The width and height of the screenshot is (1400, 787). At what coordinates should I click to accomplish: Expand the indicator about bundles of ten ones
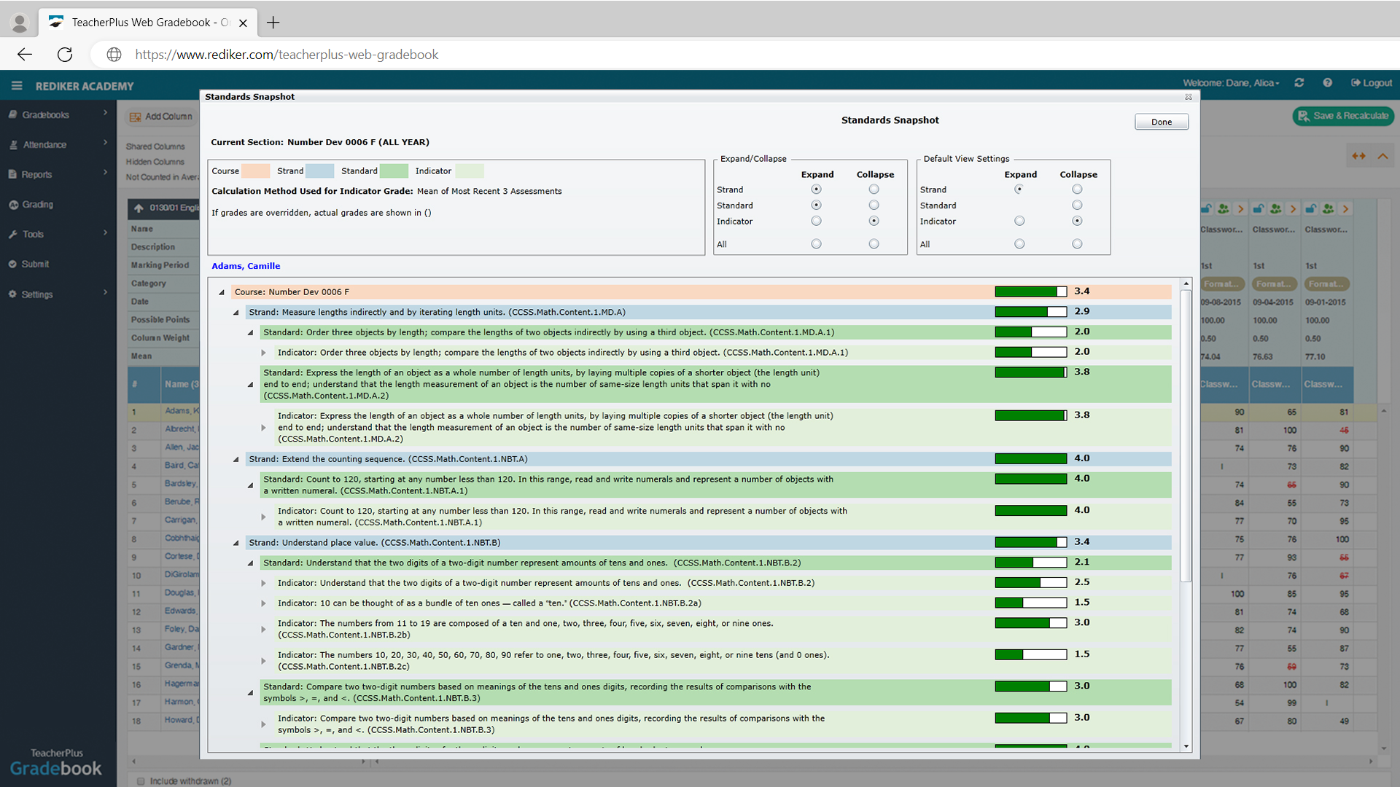[x=263, y=603]
